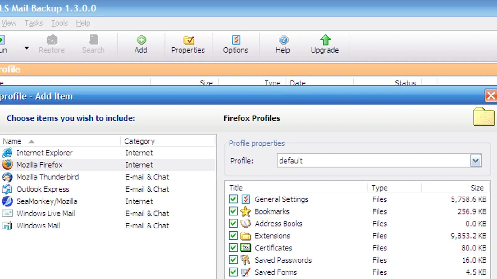Select the Windows Mail row
Image resolution: width=497 pixels, height=279 pixels.
[x=108, y=226]
